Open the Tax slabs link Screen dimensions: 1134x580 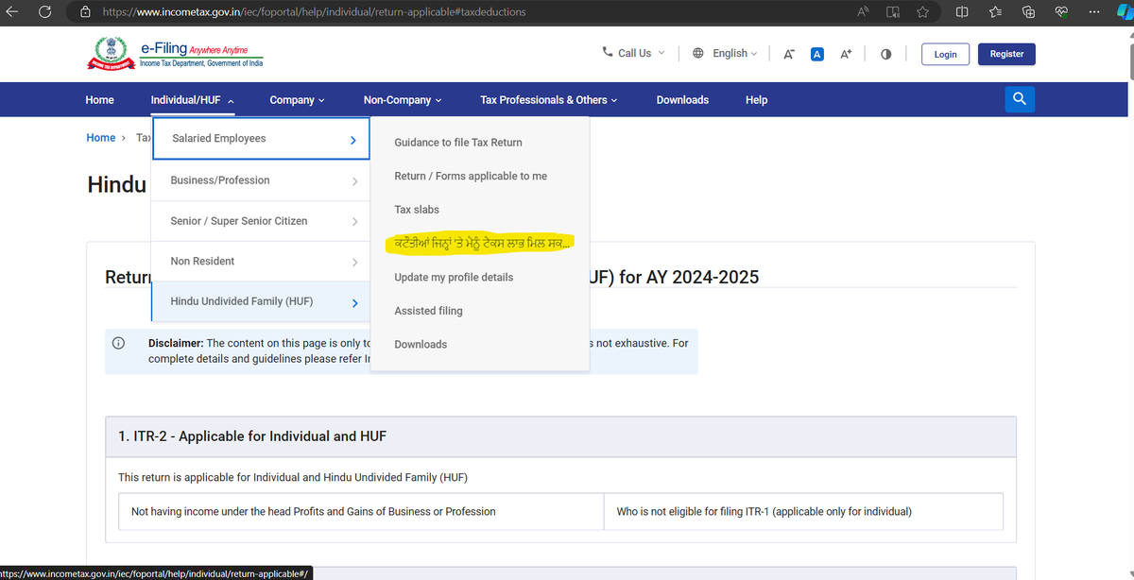[417, 209]
